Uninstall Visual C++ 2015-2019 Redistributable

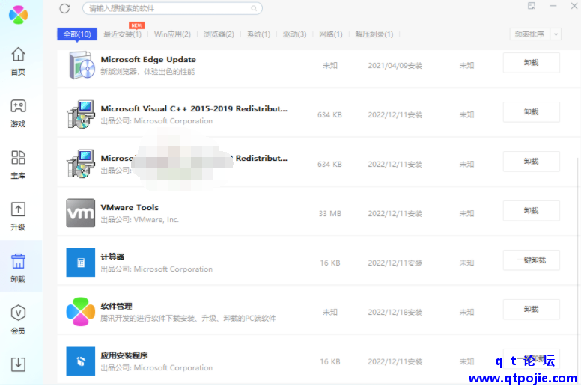pos(531,111)
